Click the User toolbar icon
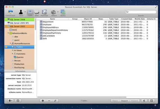 point(21,13)
